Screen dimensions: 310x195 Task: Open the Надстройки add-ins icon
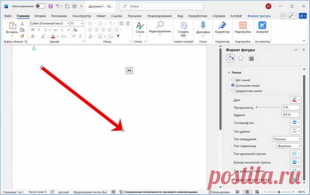(242, 26)
